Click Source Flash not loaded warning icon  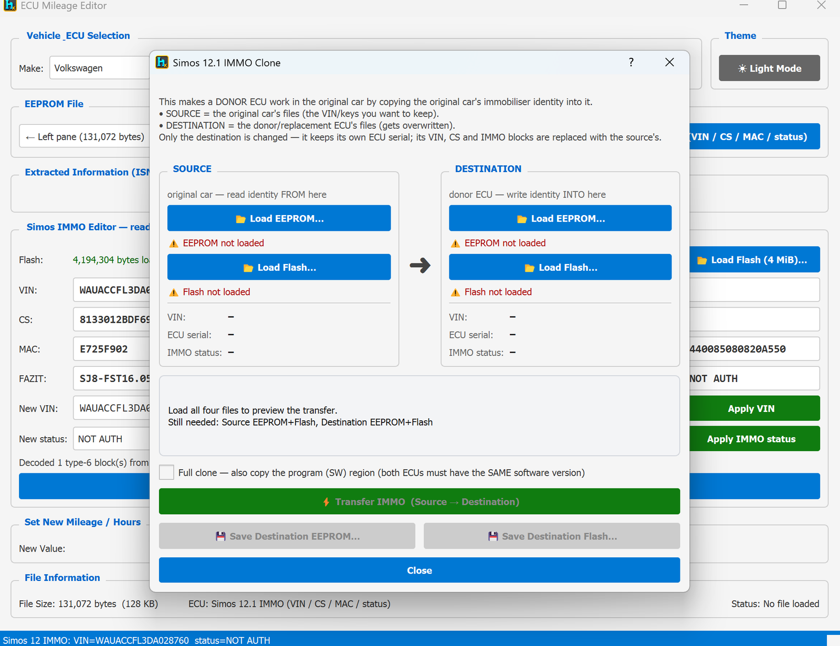174,292
